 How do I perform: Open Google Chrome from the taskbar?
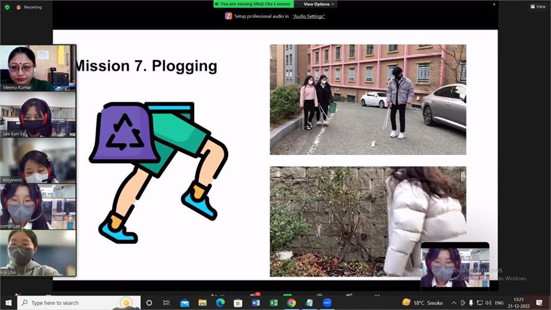click(x=291, y=303)
